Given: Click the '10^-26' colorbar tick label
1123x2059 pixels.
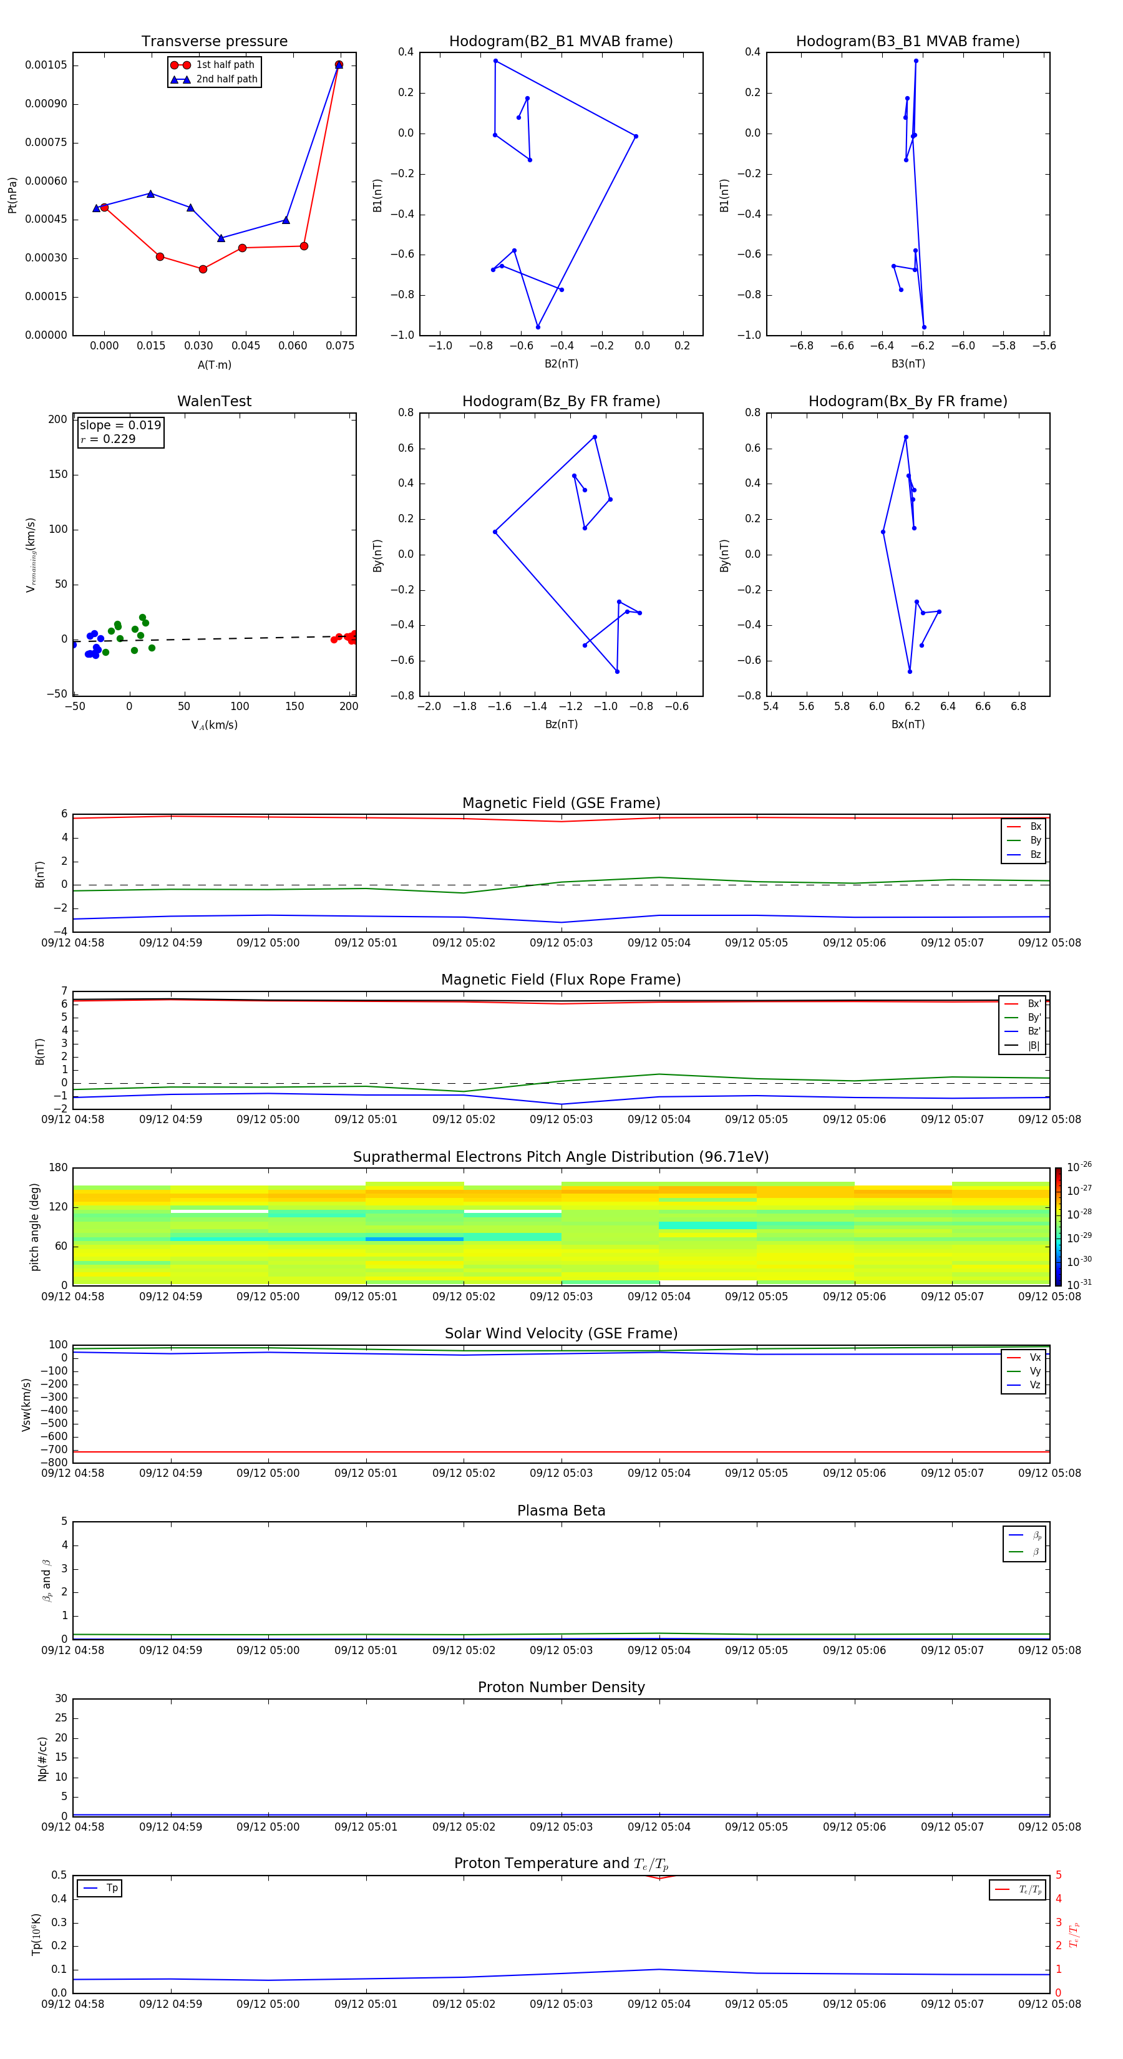Looking at the screenshot, I should tap(1079, 1167).
